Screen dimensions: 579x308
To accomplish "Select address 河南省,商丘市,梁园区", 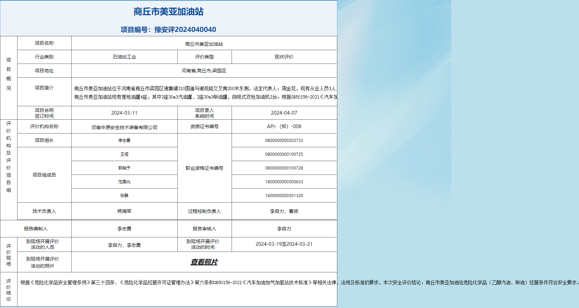I will (x=204, y=71).
